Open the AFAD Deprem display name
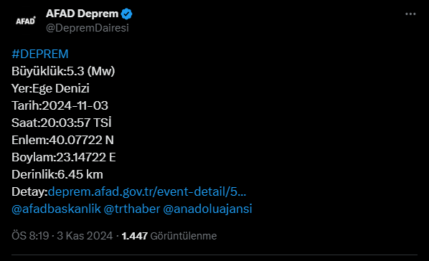The width and height of the screenshot is (429, 261). (82, 14)
